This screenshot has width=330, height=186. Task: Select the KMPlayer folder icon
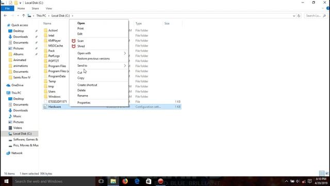tap(46, 40)
